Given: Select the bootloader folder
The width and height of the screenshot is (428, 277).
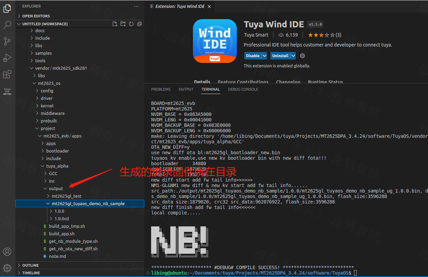Looking at the screenshot, I should point(80,151).
